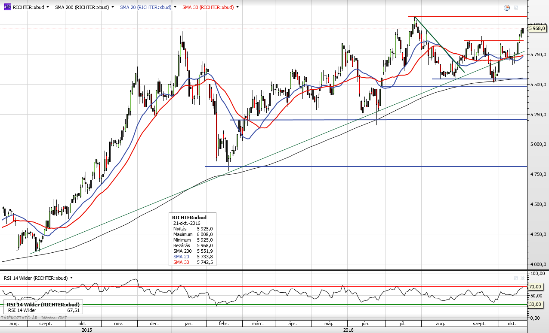Viewport: 549px width, 333px height.
Task: Open the RSI 14 Wilder dropdown arrow
Action: coord(71,278)
